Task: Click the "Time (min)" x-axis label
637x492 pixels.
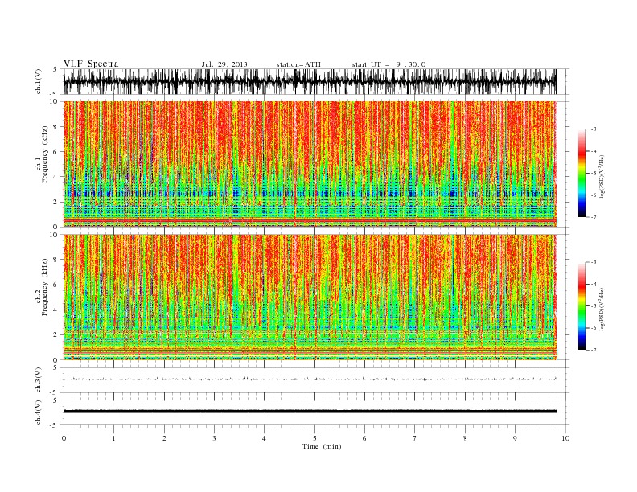Action: pos(322,446)
